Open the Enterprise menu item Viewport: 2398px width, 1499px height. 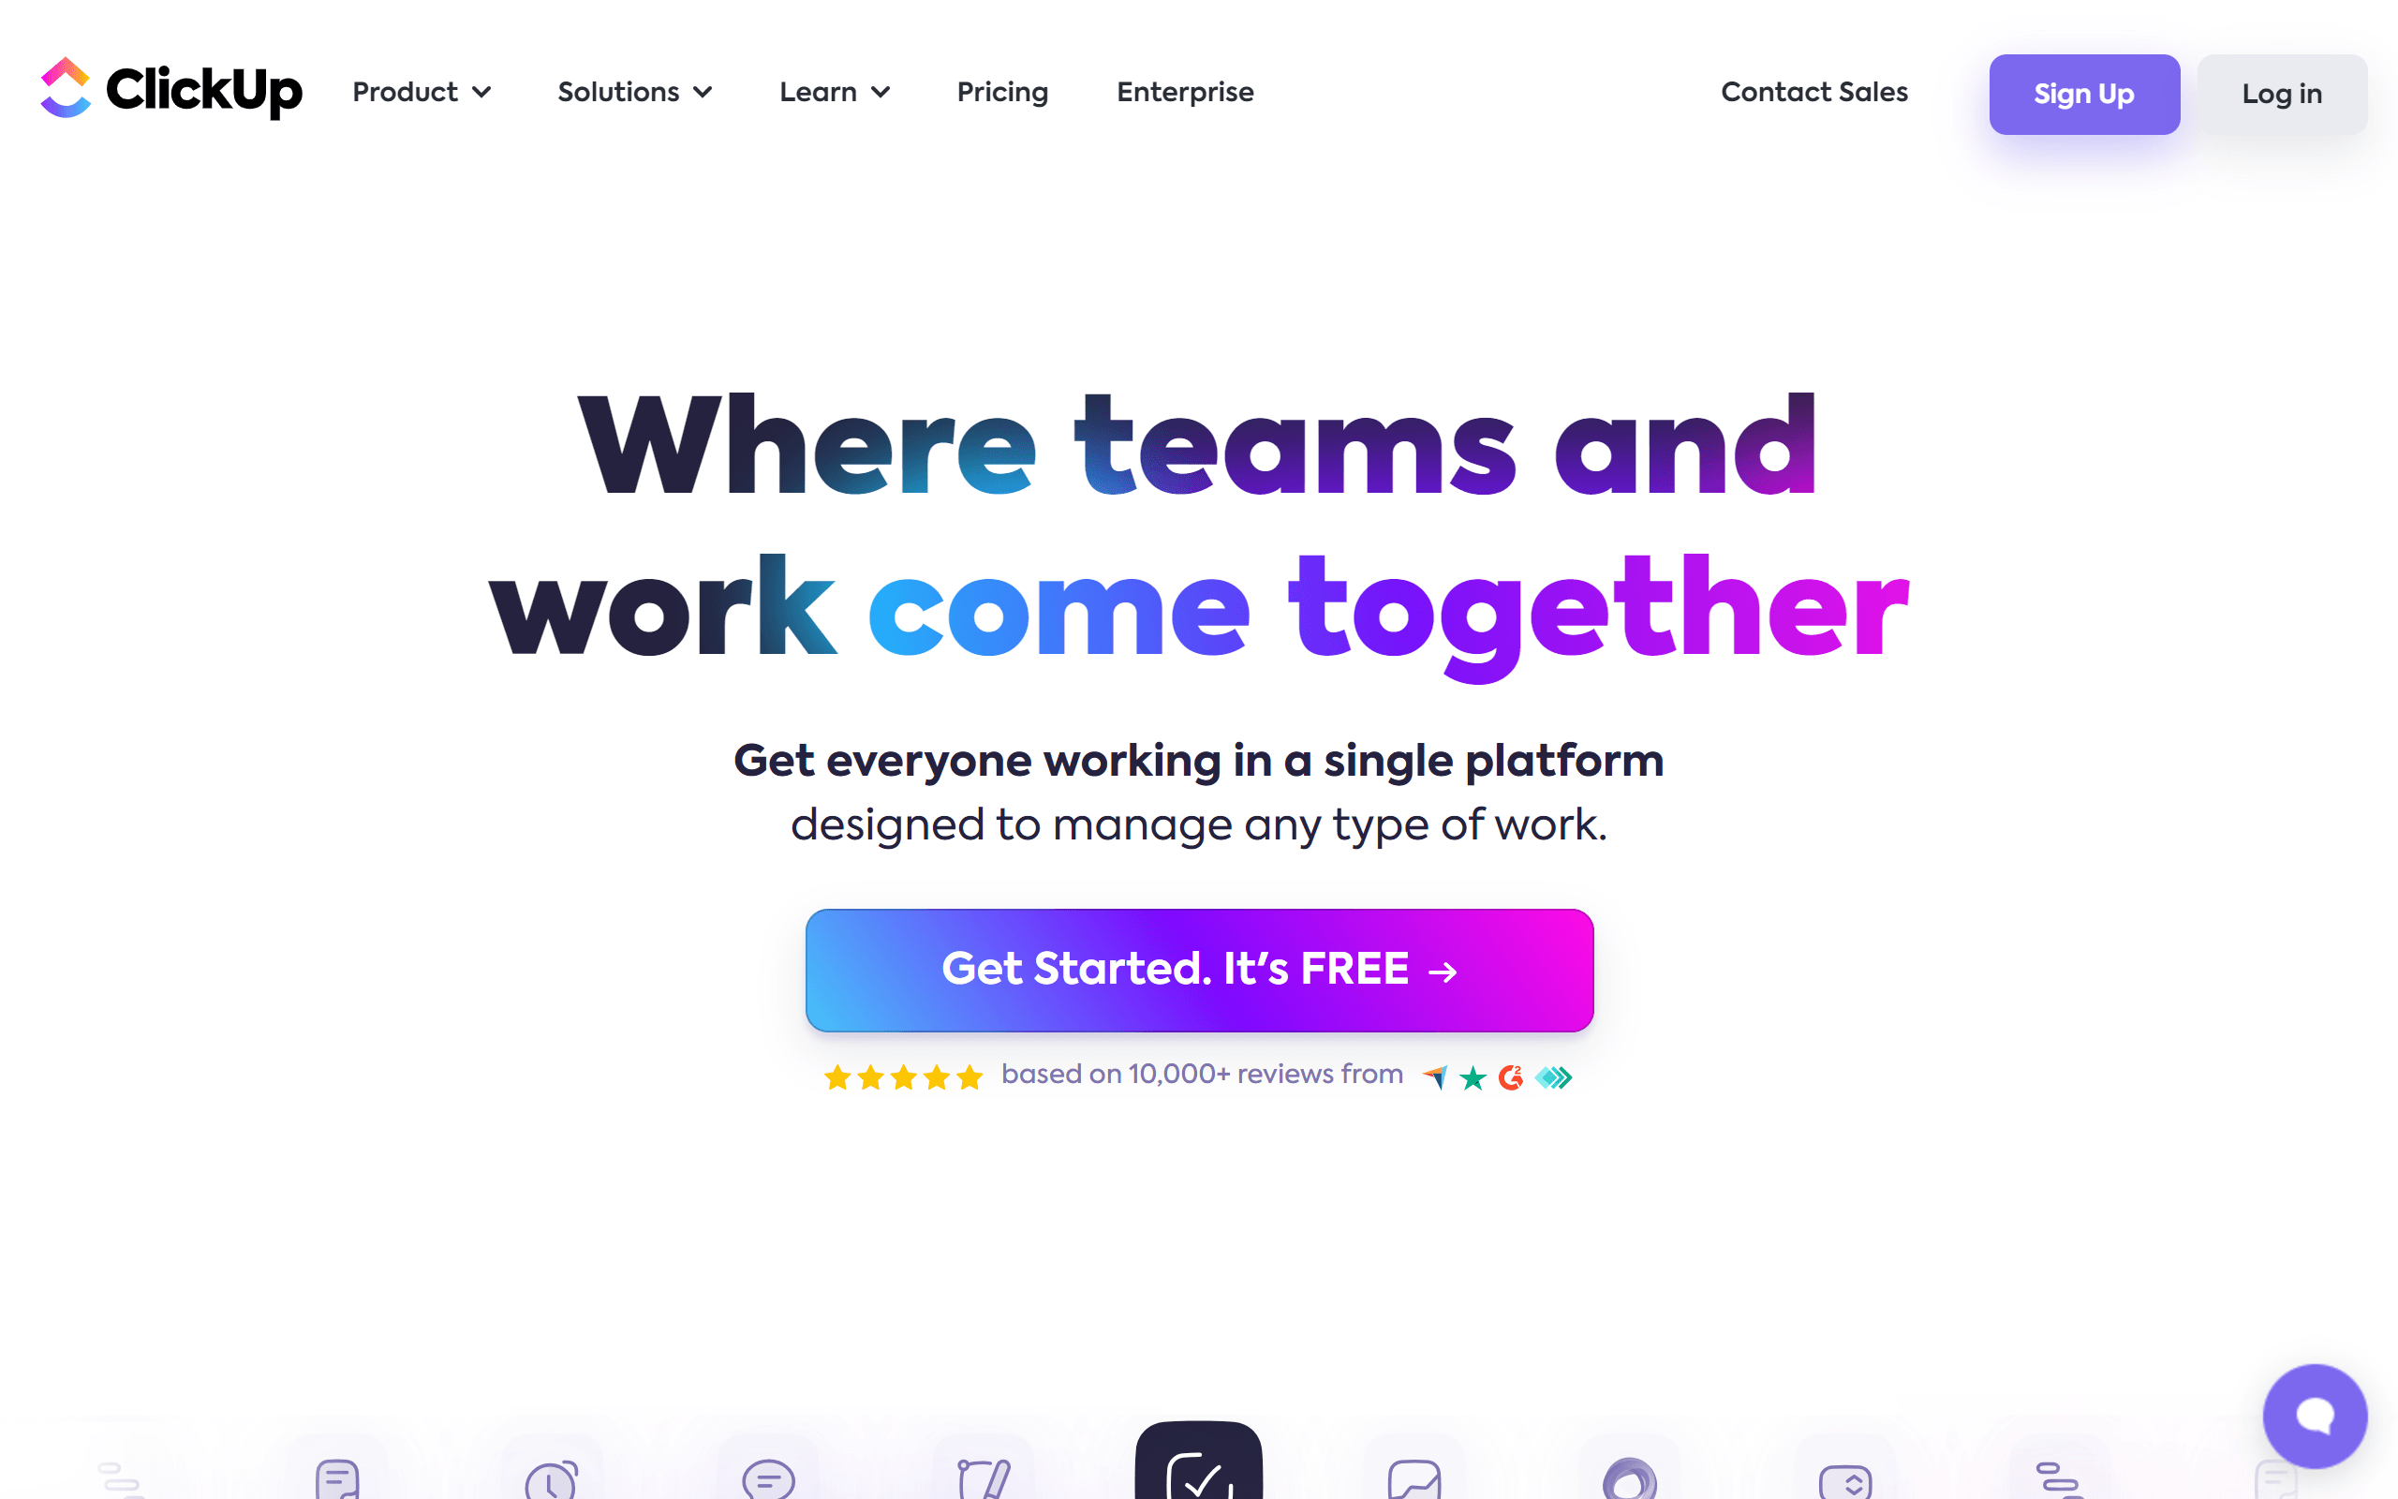point(1184,94)
